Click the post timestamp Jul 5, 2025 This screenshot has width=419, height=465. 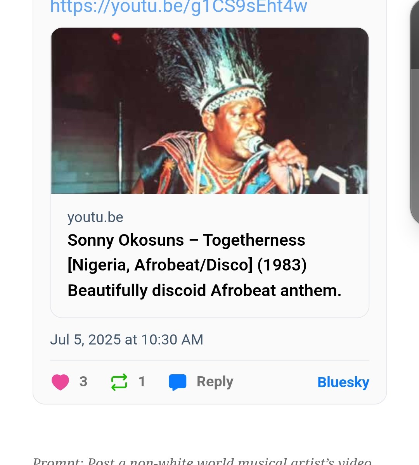coord(126,340)
